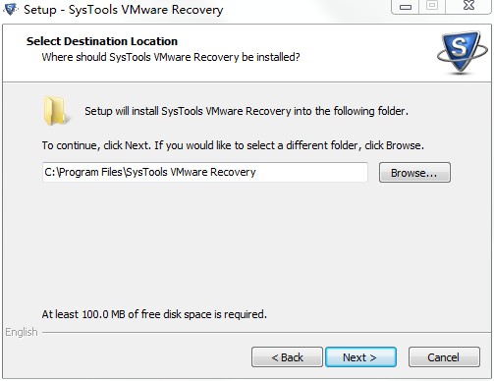Click the 'Where should SysTools VMware Recovery be installed' text
494x381 pixels.
pos(171,57)
